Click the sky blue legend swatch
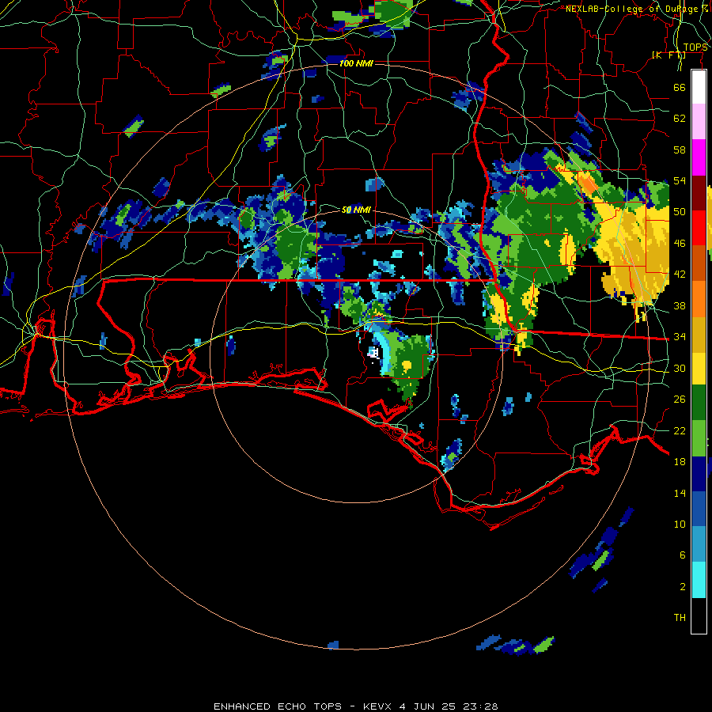Screen dimensions: 712x712 [x=699, y=544]
